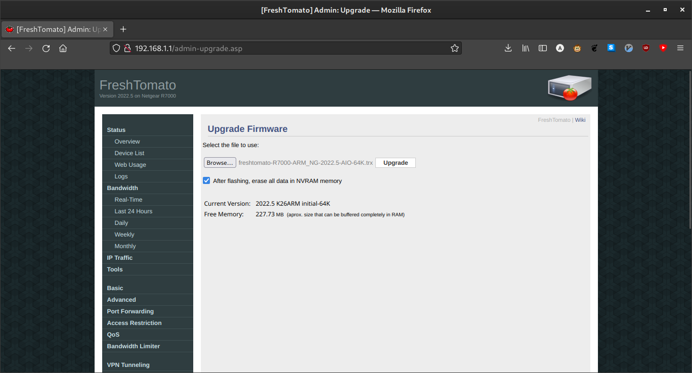This screenshot has height=373, width=692.
Task: Click the Upgrade Firmware heading
Action: 247,129
